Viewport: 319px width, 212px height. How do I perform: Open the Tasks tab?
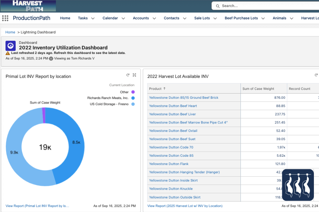tap(83, 18)
